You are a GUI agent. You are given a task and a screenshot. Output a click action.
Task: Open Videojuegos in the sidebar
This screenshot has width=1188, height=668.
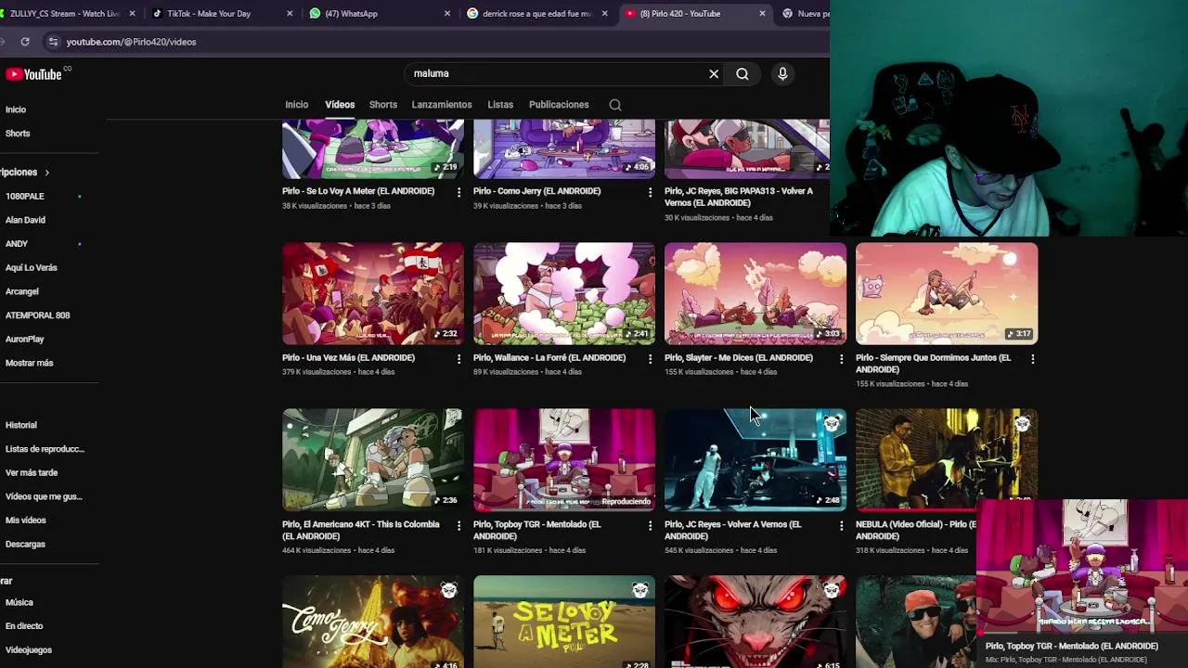[29, 650]
